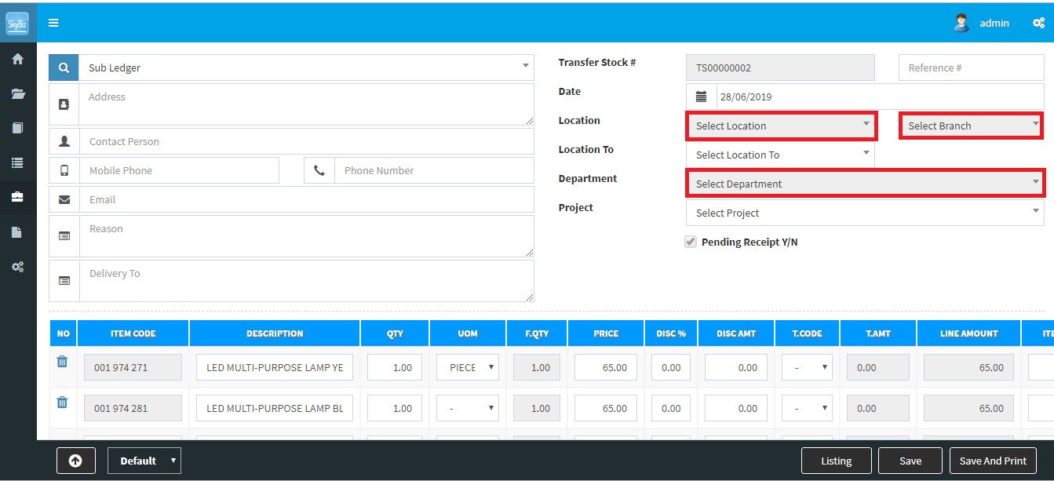Image resolution: width=1054 pixels, height=481 pixels.
Task: Click the Listing button
Action: point(836,461)
